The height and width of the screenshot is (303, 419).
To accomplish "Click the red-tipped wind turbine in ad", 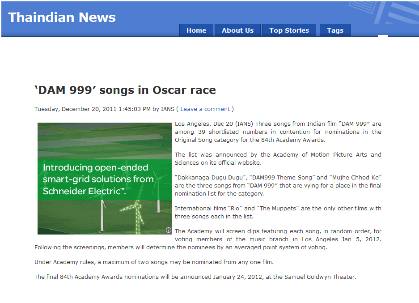I will [102, 216].
